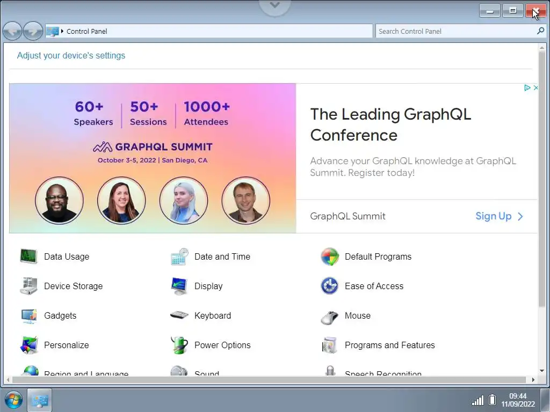The image size is (550, 412).
Task: Open the Date and Time calendar icon
Action: click(x=179, y=256)
